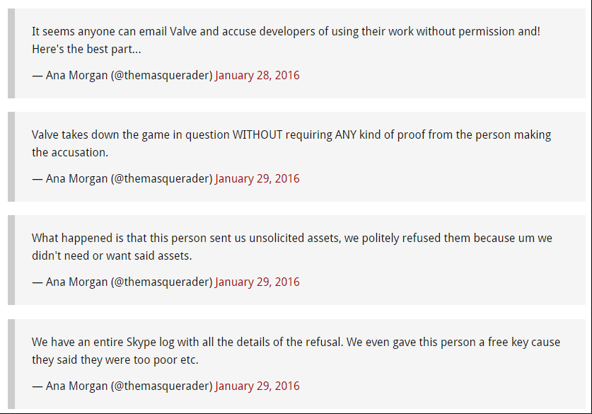Click the tweet text 'What happened is that this person'
Screen dimensions: 592x414
click(x=119, y=238)
